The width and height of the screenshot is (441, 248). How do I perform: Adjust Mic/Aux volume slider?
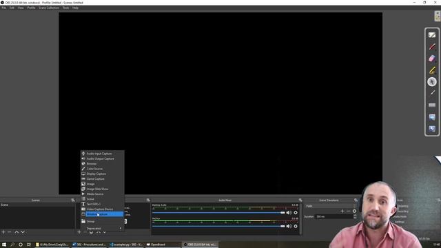point(218,226)
